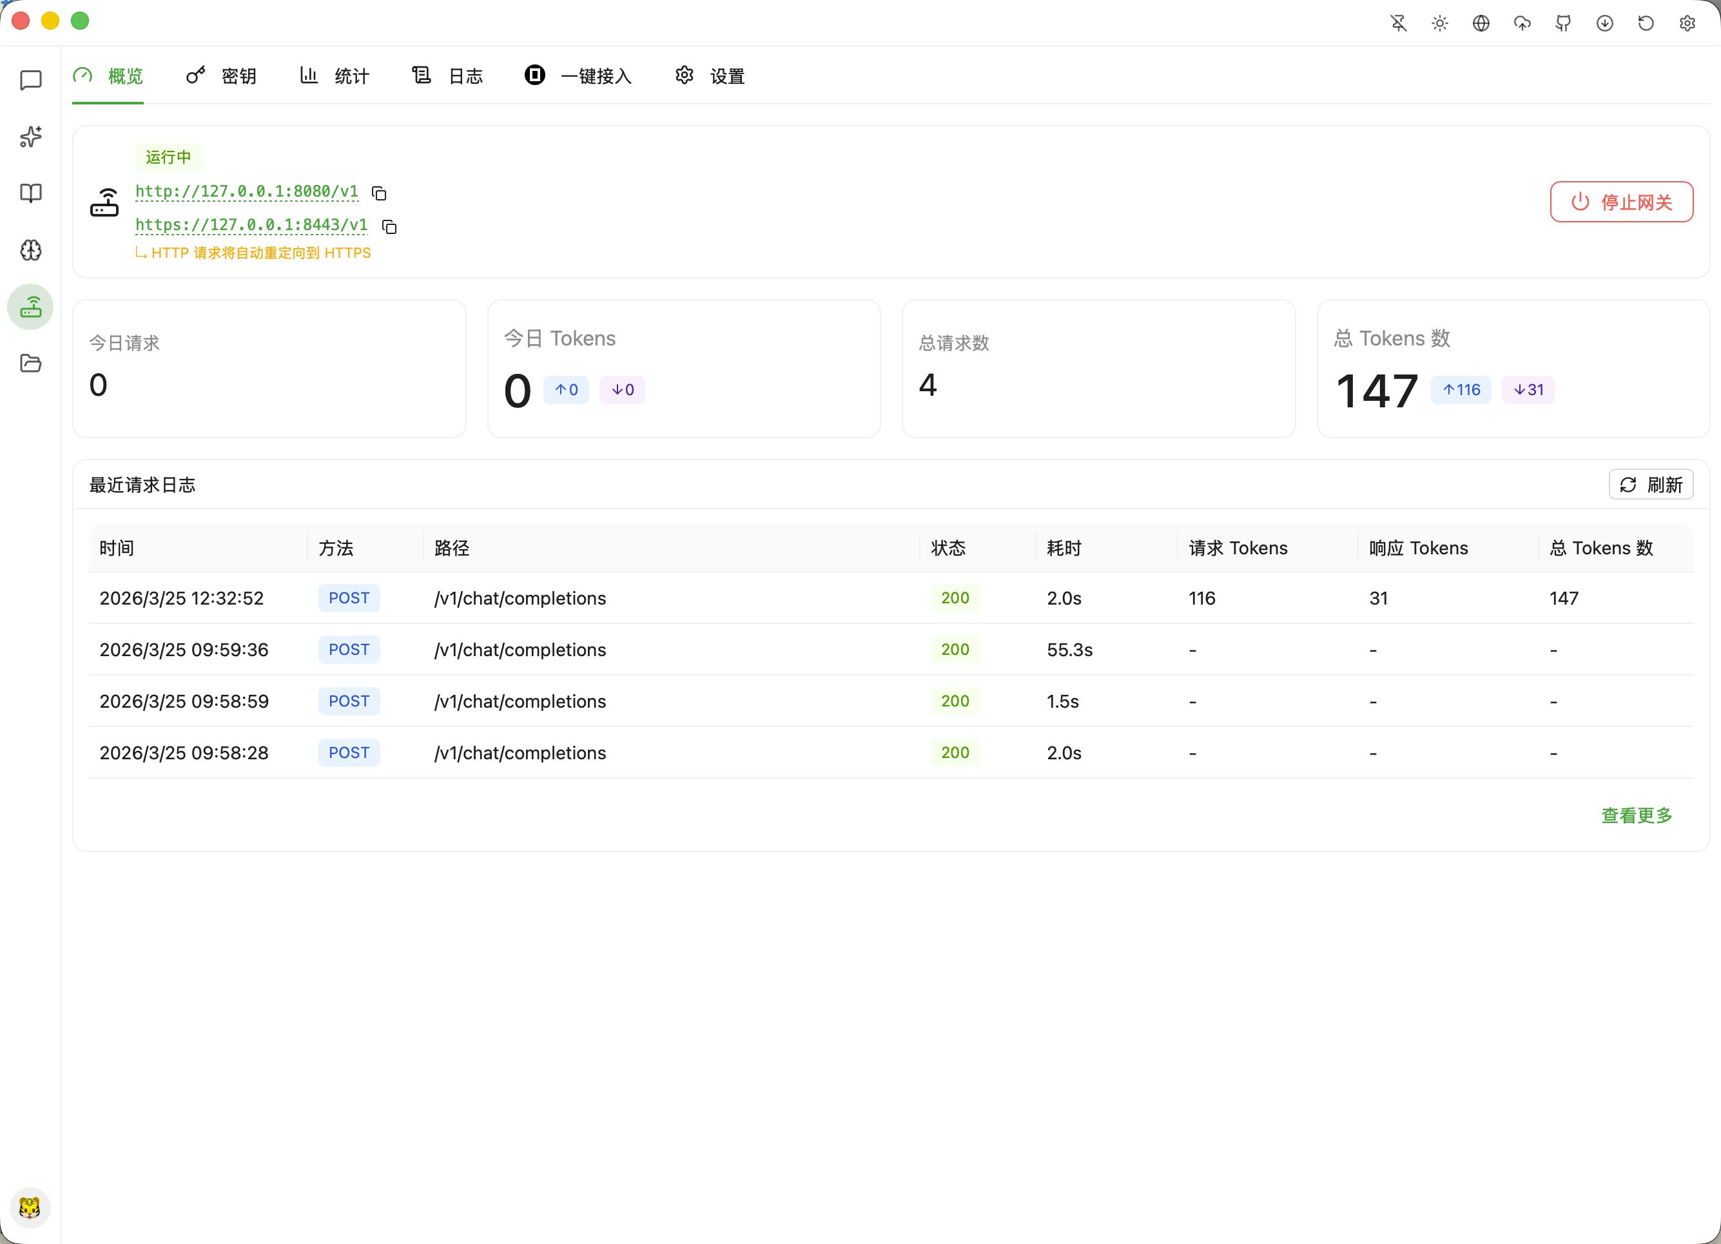Click the HTTP 请求将自动重定向到 HTTPS note
Image resolution: width=1721 pixels, height=1244 pixels.
pos(253,253)
